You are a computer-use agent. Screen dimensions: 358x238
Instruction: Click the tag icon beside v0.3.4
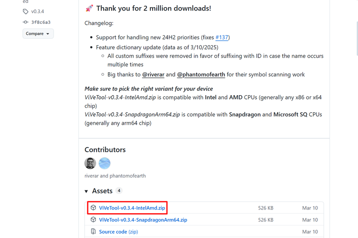click(x=26, y=11)
